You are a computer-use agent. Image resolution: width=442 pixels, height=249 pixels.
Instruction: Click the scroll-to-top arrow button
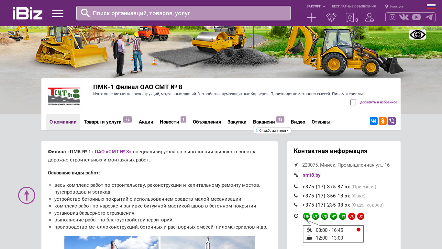[27, 195]
